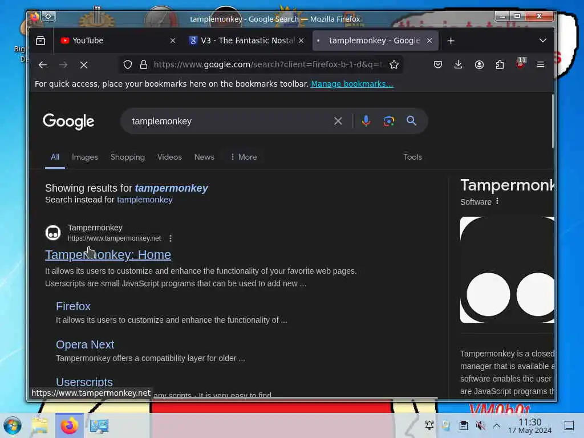Screen dimensions: 584x438
Task: Open the Firefox View icon in tab bar
Action: click(40, 40)
